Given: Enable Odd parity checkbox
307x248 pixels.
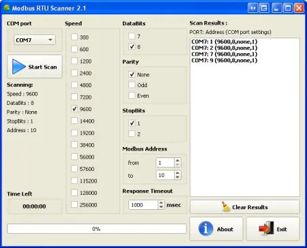Looking at the screenshot, I should coord(132,84).
